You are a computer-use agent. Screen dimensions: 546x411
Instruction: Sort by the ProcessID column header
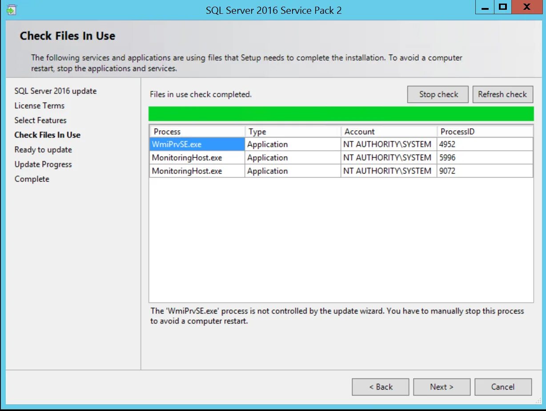coord(485,132)
